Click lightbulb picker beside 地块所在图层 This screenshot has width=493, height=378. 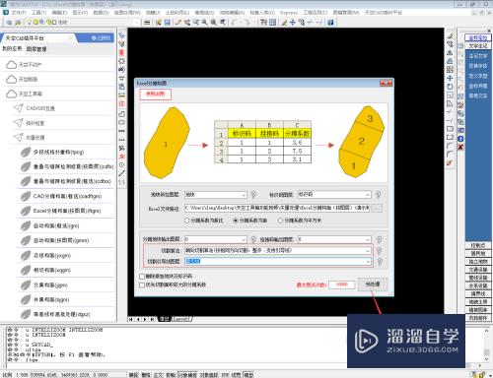[x=253, y=195]
